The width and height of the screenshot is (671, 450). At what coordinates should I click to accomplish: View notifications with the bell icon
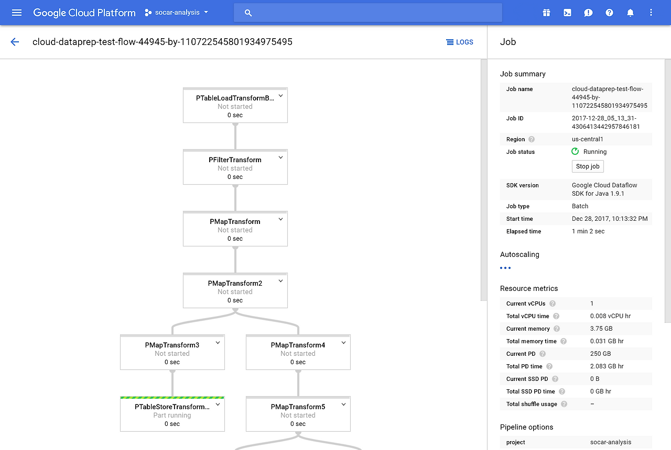tap(630, 13)
